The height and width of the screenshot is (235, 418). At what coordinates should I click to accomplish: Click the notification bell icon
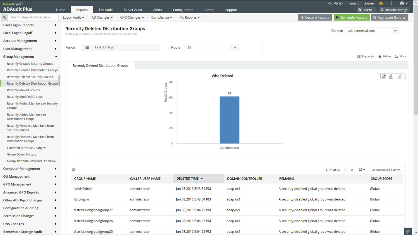pyautogui.click(x=381, y=3)
